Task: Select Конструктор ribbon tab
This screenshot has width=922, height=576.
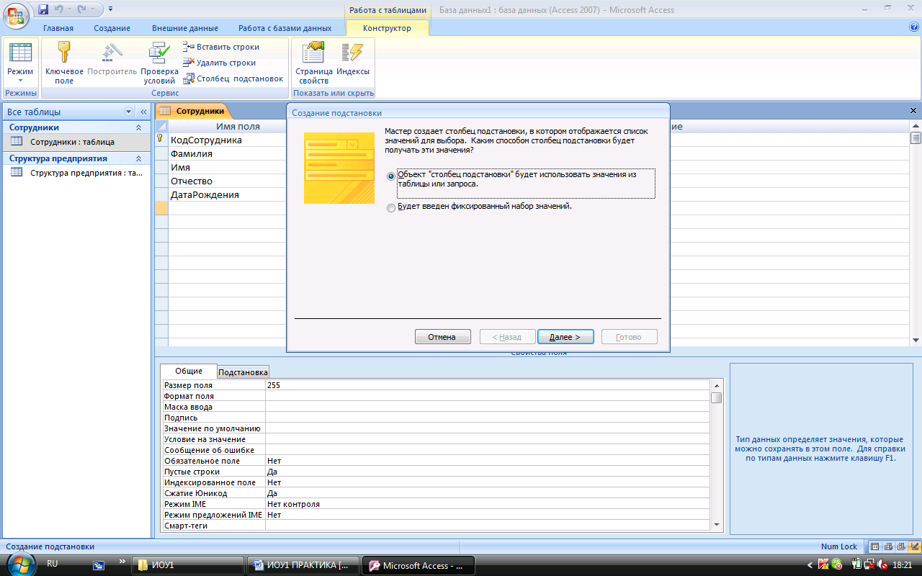Action: point(388,28)
